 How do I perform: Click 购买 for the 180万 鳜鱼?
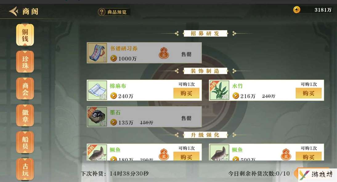click(186, 156)
